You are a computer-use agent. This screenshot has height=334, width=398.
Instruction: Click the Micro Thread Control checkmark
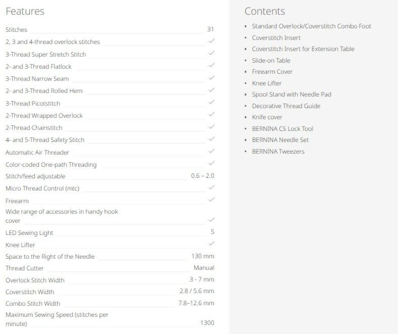[211, 187]
